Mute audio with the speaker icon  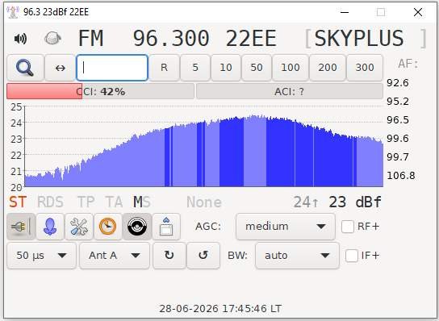20,39
